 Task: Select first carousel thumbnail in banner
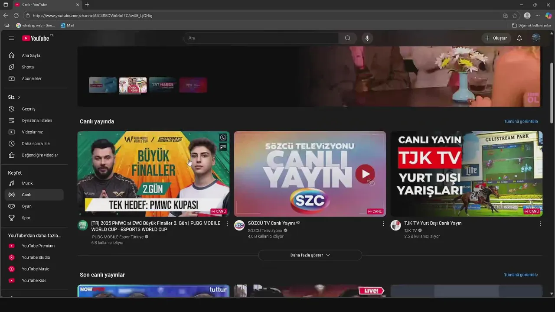pos(103,85)
